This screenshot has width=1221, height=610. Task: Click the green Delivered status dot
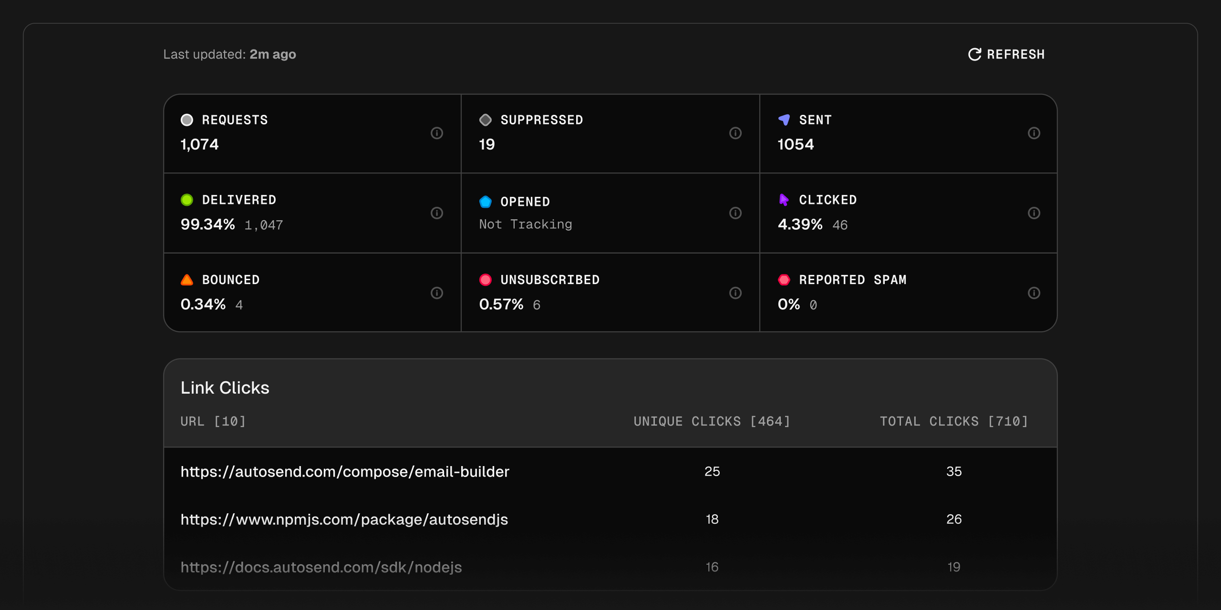point(187,200)
